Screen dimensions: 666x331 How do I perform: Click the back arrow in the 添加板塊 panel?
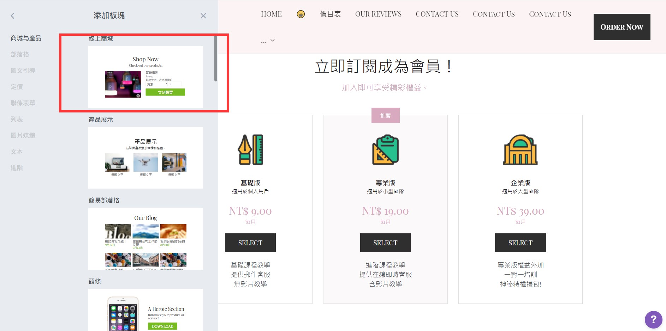point(12,16)
